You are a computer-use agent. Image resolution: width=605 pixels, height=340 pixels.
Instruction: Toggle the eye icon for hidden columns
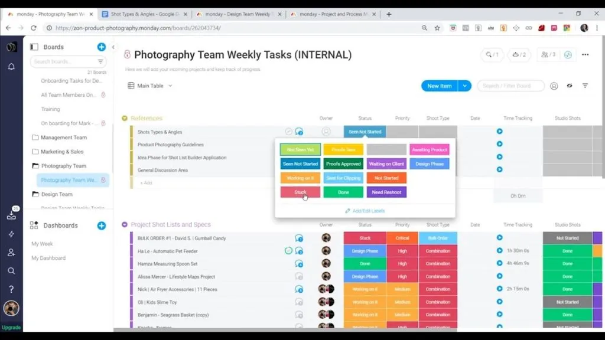point(570,86)
